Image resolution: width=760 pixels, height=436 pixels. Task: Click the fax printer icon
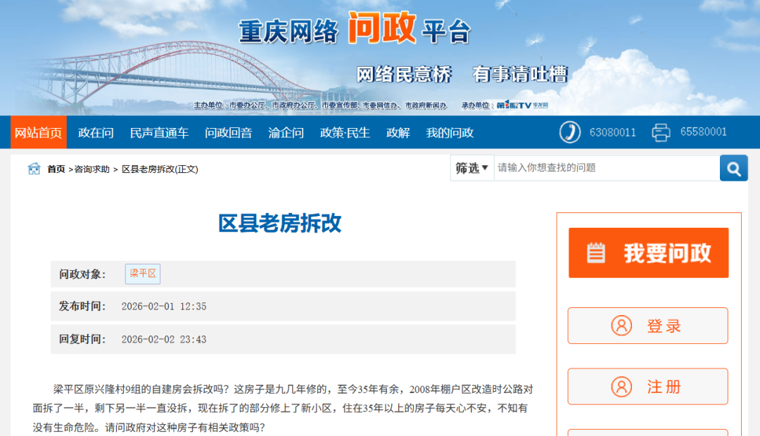pos(661,132)
